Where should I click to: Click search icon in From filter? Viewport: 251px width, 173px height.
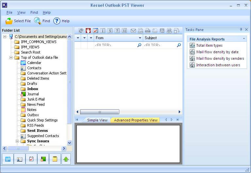click(x=139, y=45)
